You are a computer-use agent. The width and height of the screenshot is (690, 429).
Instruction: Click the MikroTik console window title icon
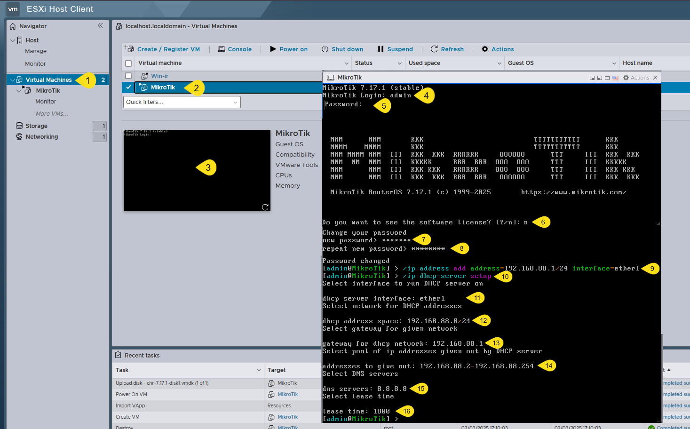[331, 78]
